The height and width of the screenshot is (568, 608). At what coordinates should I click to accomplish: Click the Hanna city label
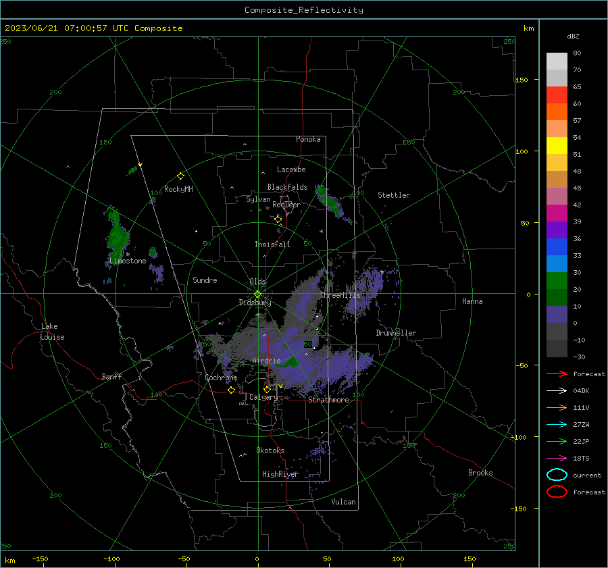[472, 301]
